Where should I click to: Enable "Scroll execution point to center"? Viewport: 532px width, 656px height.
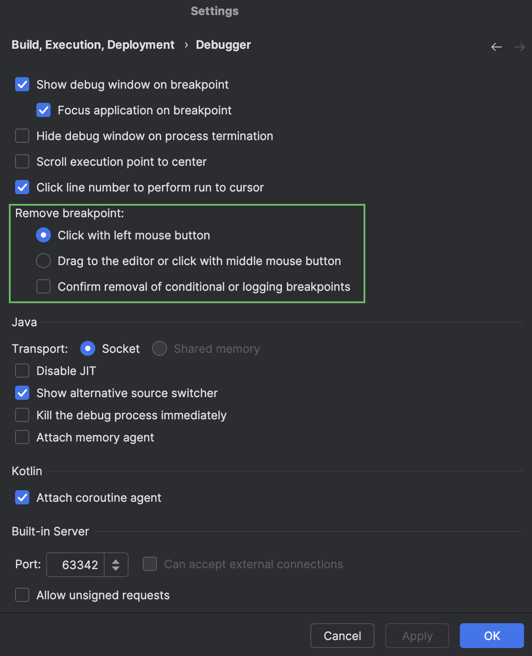pyautogui.click(x=22, y=161)
